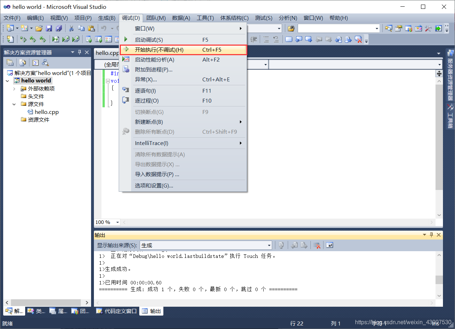Viewport: 455px width, 329px height.
Task: Toggle auto-hide pin on Solution Explorer
Action: (80, 52)
